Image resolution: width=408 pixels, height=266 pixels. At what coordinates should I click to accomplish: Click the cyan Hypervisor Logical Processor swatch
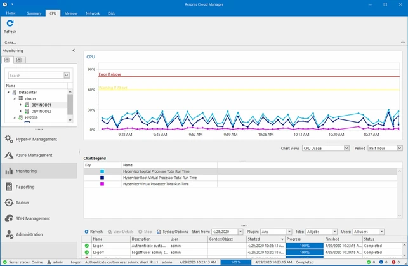[x=102, y=171]
